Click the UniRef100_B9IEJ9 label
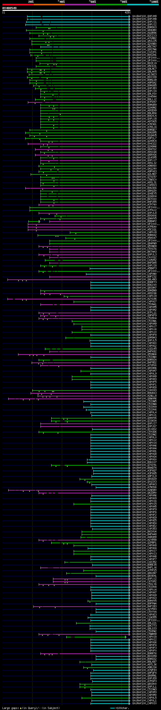This screenshot has height=710, width=161. [144, 63]
